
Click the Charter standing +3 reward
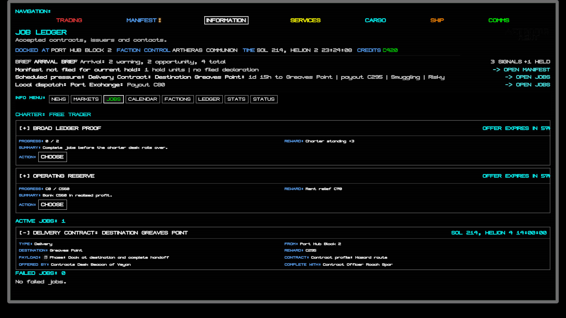click(x=330, y=141)
